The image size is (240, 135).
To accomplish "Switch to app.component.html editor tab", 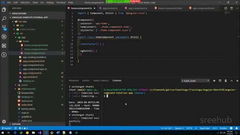I will (x=203, y=8).
